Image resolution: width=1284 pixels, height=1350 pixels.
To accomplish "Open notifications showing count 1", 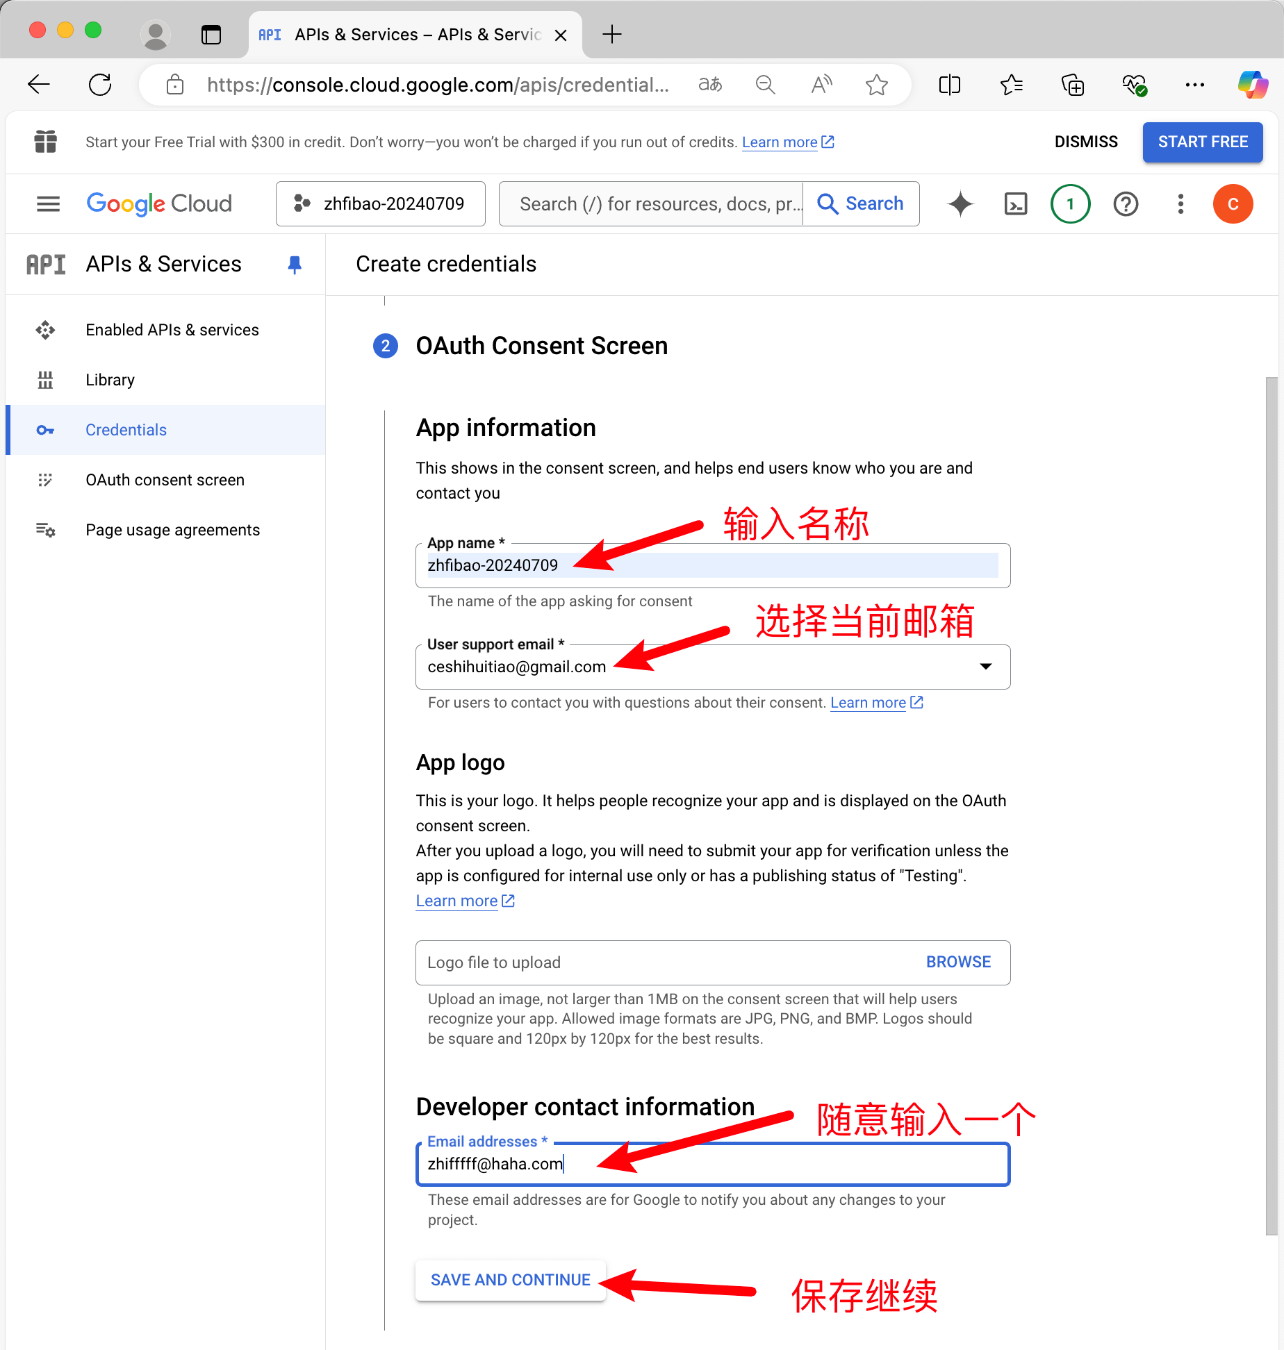I will (x=1070, y=203).
